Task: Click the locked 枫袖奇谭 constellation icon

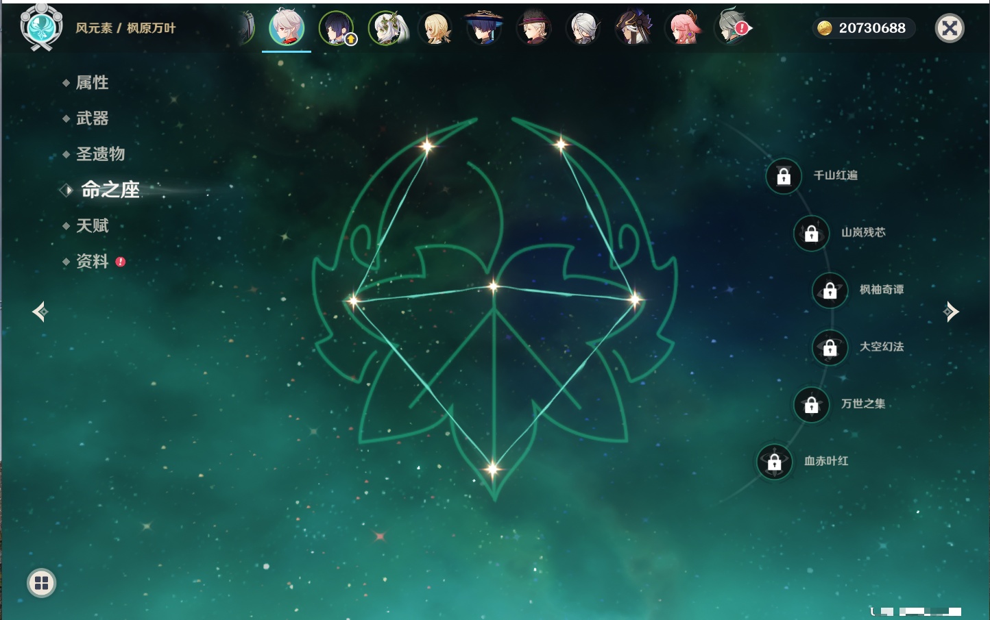Action: 830,290
